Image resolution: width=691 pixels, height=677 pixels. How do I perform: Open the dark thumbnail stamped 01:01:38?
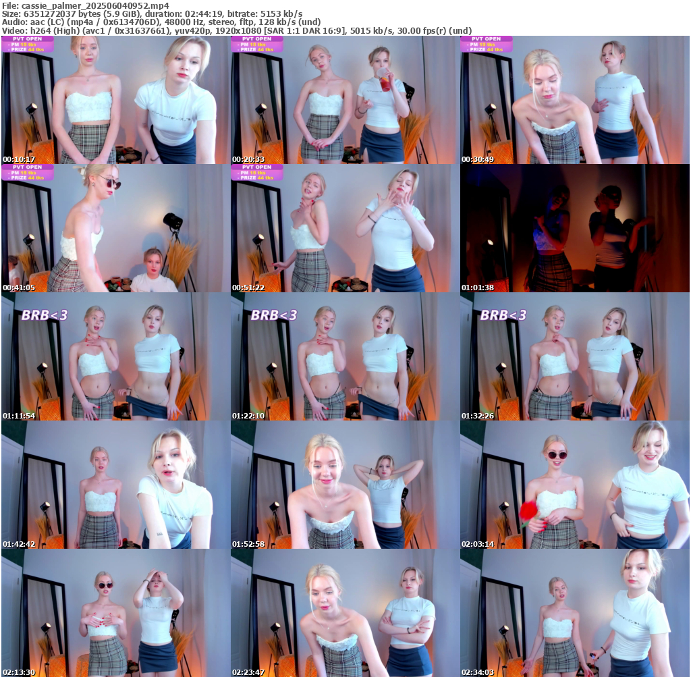(575, 228)
